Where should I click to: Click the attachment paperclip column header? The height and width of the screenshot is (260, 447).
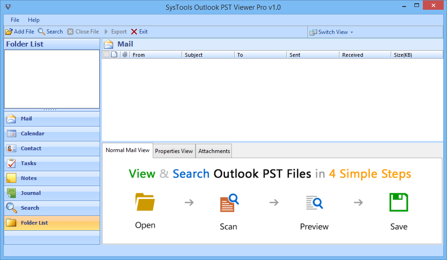(x=125, y=54)
